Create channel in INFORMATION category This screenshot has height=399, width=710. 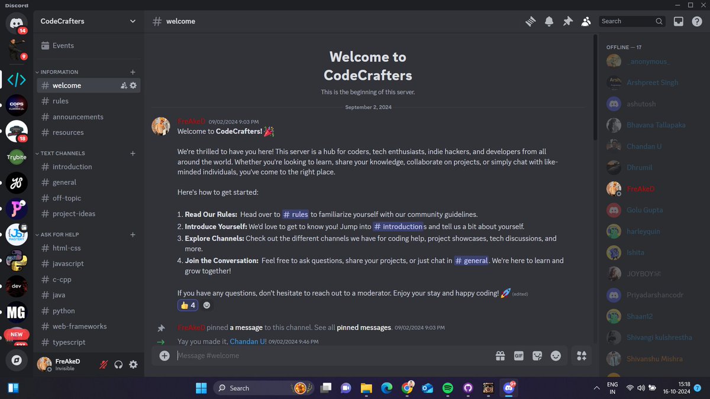click(x=133, y=72)
